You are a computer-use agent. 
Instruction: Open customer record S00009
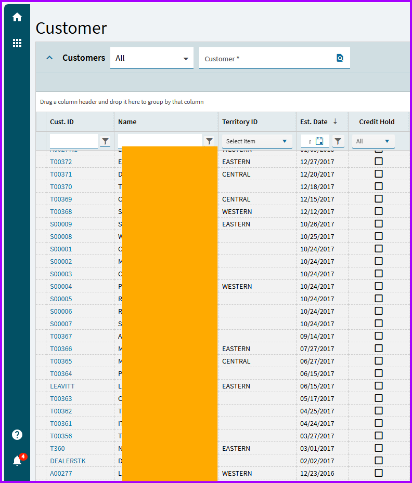pos(61,224)
